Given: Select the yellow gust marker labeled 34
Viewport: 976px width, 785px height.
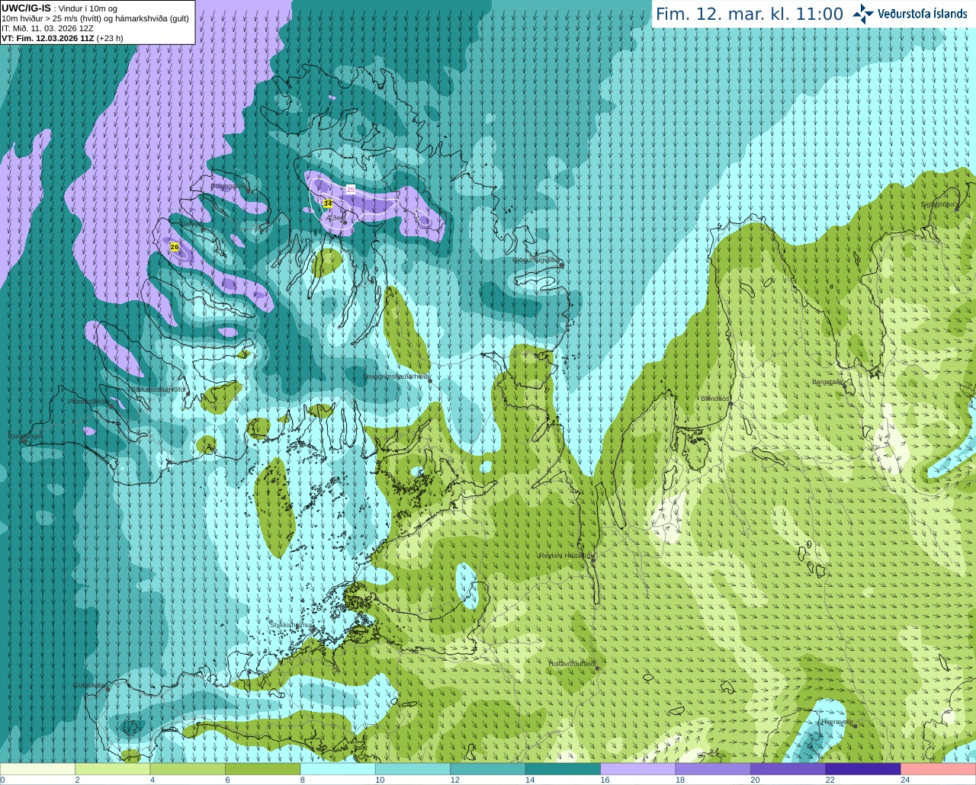Looking at the screenshot, I should point(328,203).
